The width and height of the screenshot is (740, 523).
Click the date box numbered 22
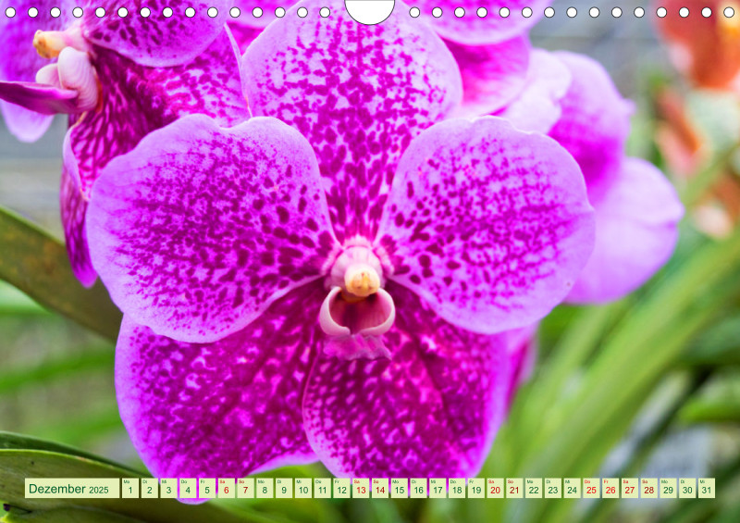point(534,488)
